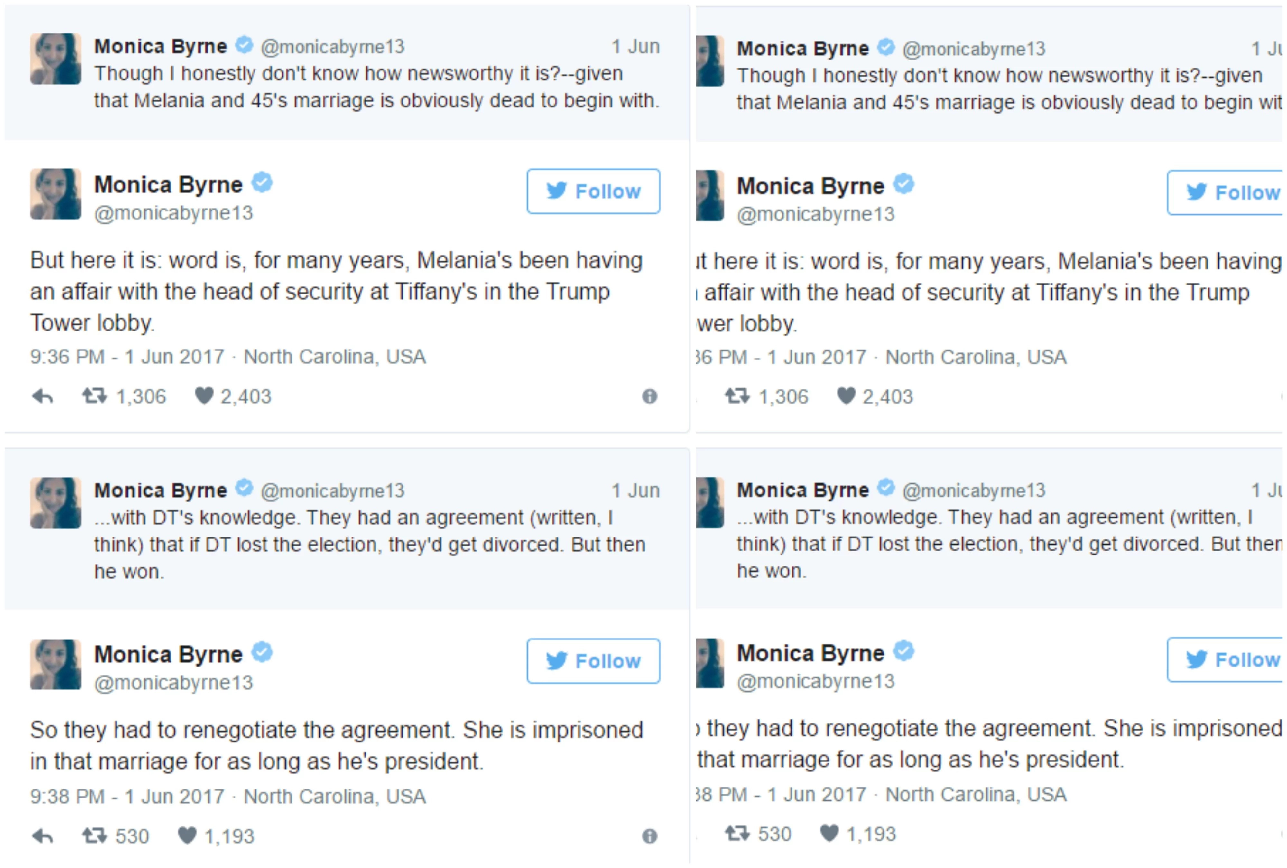Open avatar beside the bottom-left renegotiate tweet
The width and height of the screenshot is (1287, 868).
pyautogui.click(x=55, y=665)
